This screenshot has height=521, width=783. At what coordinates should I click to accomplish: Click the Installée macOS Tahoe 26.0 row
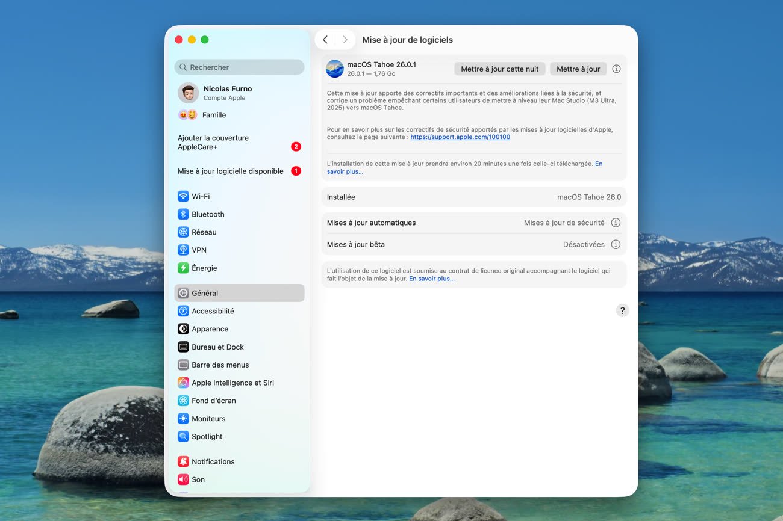click(474, 197)
